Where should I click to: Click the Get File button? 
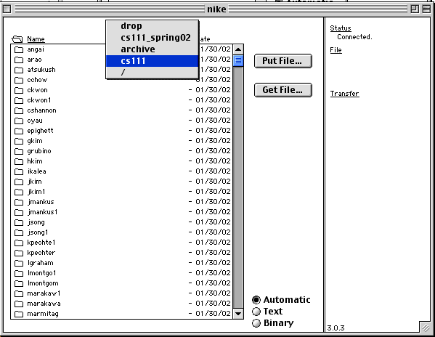pos(283,90)
